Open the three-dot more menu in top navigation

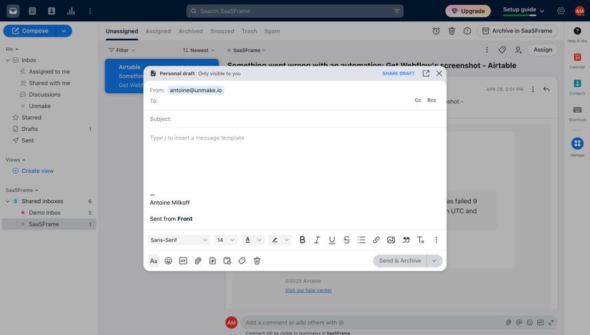tap(90, 11)
